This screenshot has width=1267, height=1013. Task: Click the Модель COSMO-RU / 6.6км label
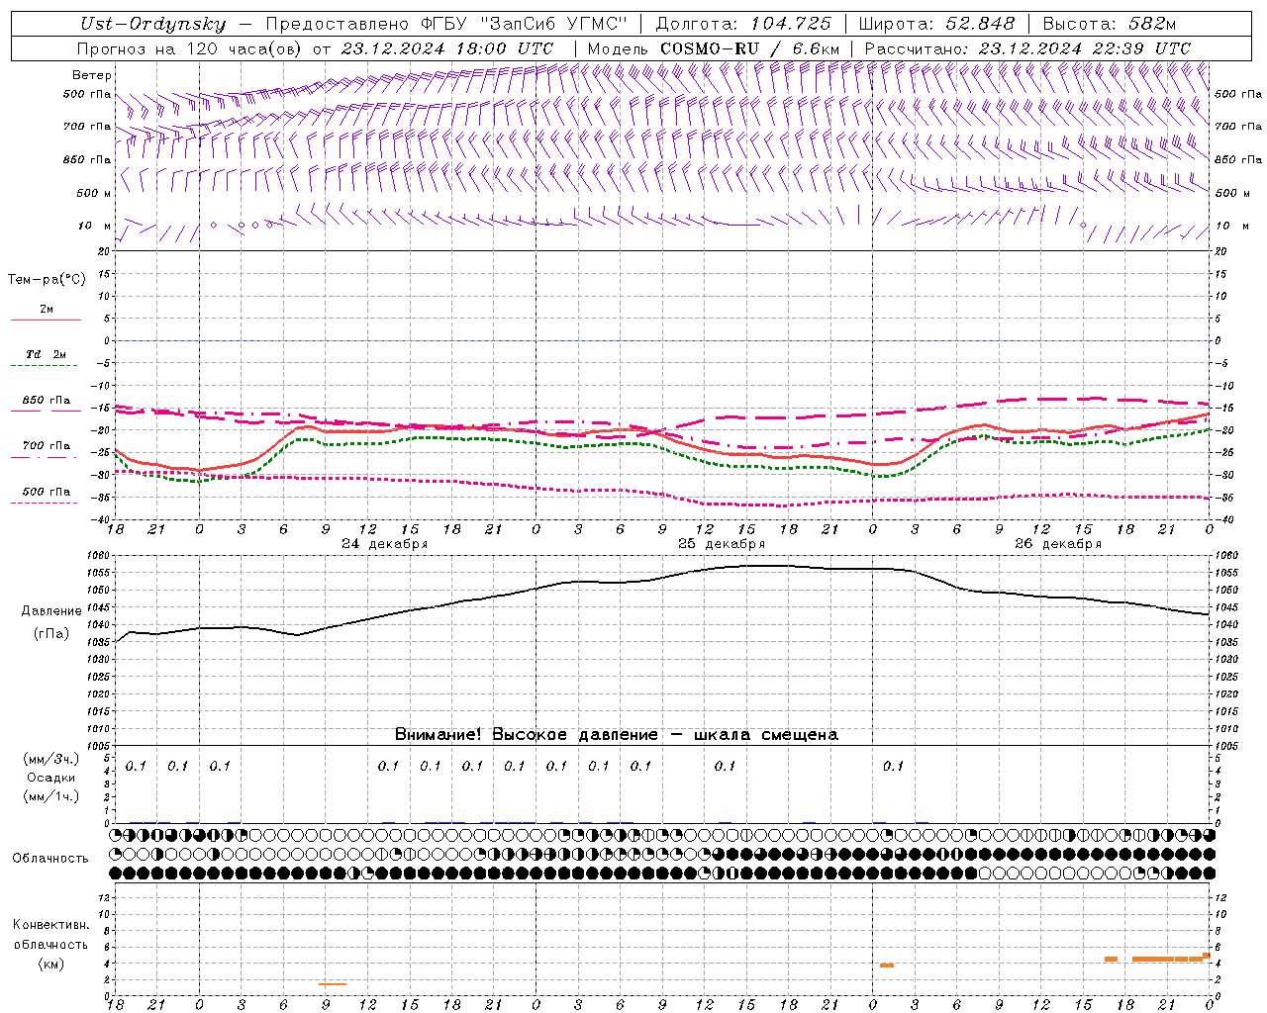pyautogui.click(x=714, y=48)
